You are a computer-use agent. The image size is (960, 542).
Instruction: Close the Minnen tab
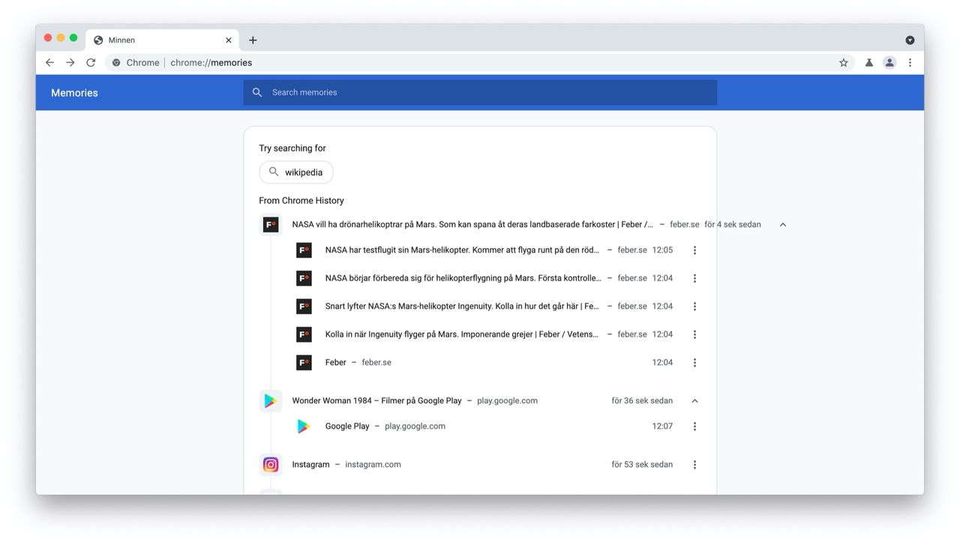229,40
